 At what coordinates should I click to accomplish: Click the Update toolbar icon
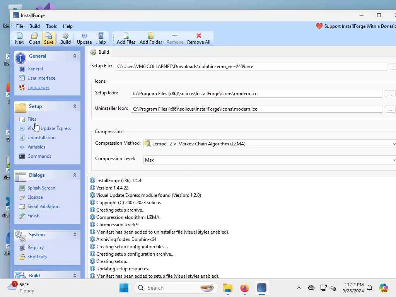pyautogui.click(x=84, y=38)
